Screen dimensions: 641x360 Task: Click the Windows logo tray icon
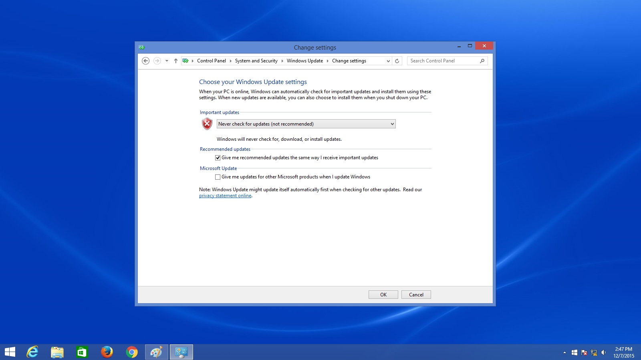click(574, 352)
